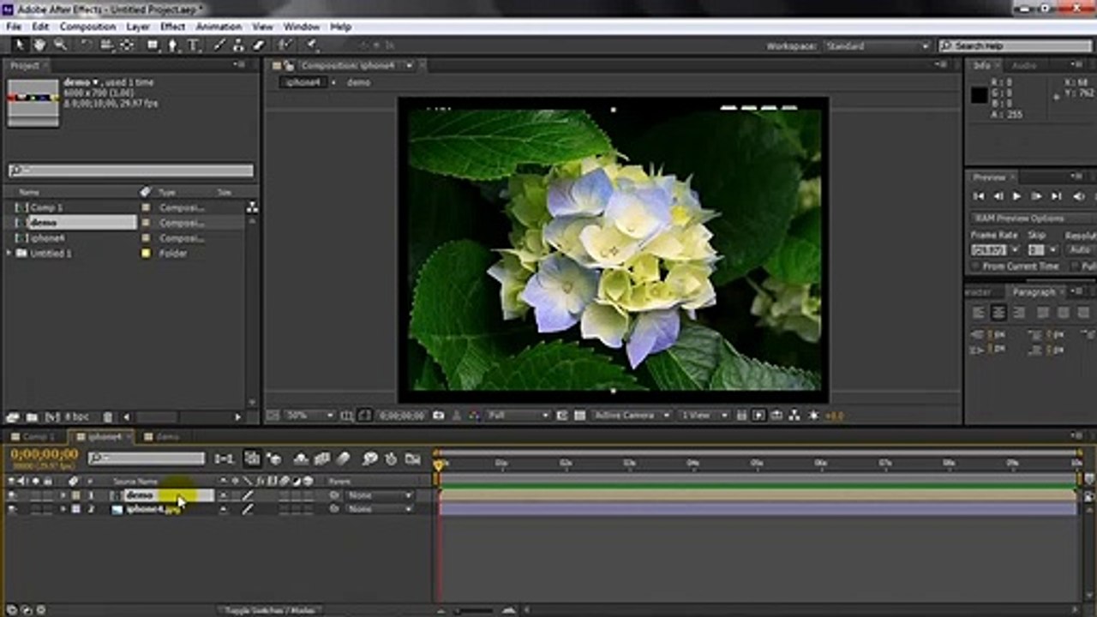Toggle visibility eye of demo layer
The height and width of the screenshot is (617, 1097).
tap(11, 495)
